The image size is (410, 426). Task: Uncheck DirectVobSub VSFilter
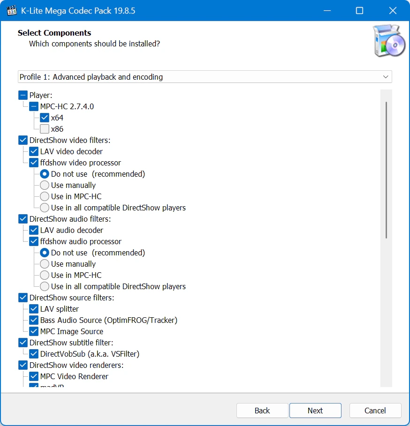[34, 354]
